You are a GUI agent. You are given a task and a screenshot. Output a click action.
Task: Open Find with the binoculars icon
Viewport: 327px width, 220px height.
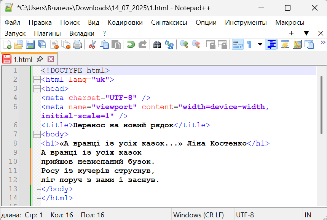click(157, 44)
